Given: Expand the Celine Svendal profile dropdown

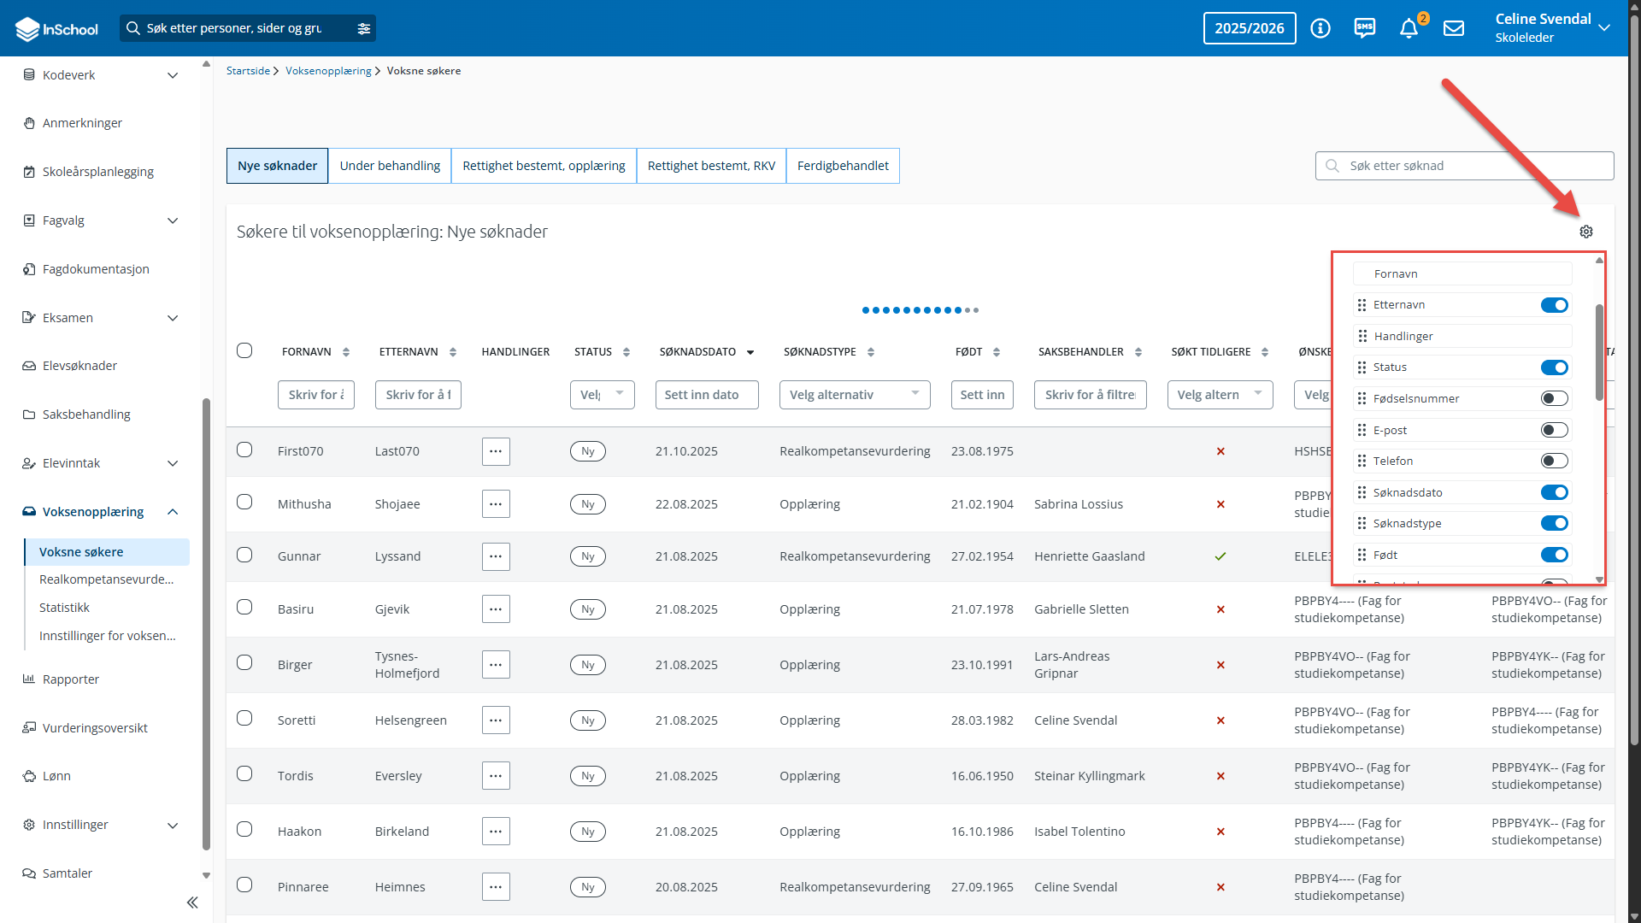Looking at the screenshot, I should (1605, 27).
